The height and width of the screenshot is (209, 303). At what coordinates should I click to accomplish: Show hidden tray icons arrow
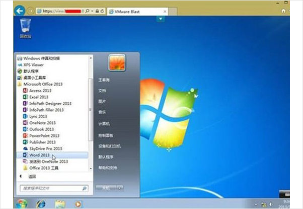click(256, 204)
